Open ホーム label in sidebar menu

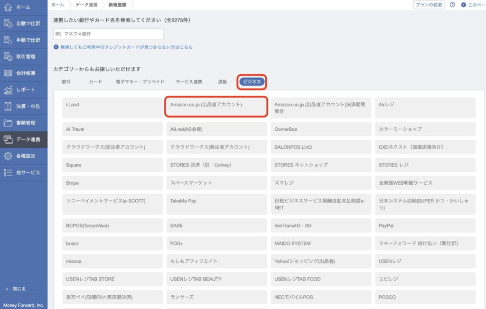click(x=23, y=7)
